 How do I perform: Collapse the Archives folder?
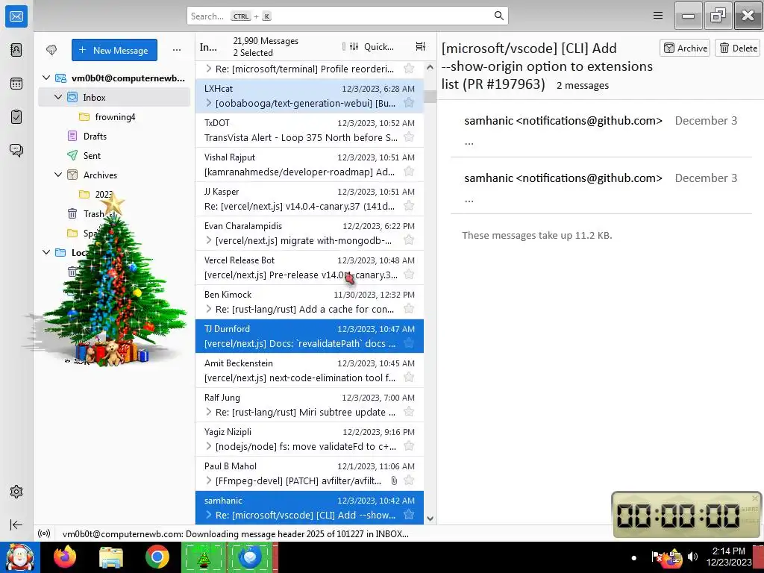tap(58, 175)
